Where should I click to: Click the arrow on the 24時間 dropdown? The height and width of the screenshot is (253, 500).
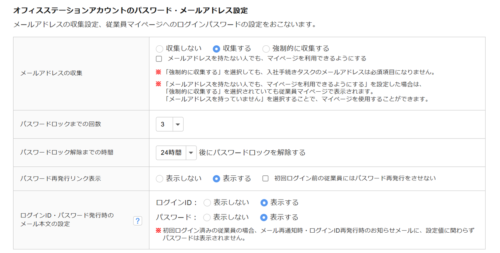(191, 153)
